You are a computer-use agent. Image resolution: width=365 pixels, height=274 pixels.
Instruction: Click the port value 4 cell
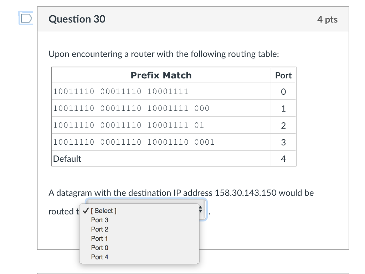click(283, 159)
